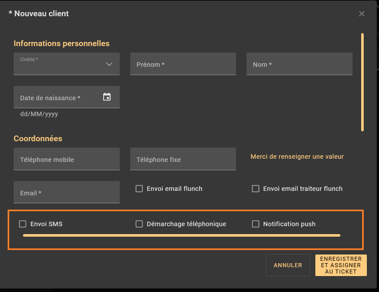The height and width of the screenshot is (292, 379).
Task: Open the date of birth calendar picker
Action: click(x=107, y=97)
